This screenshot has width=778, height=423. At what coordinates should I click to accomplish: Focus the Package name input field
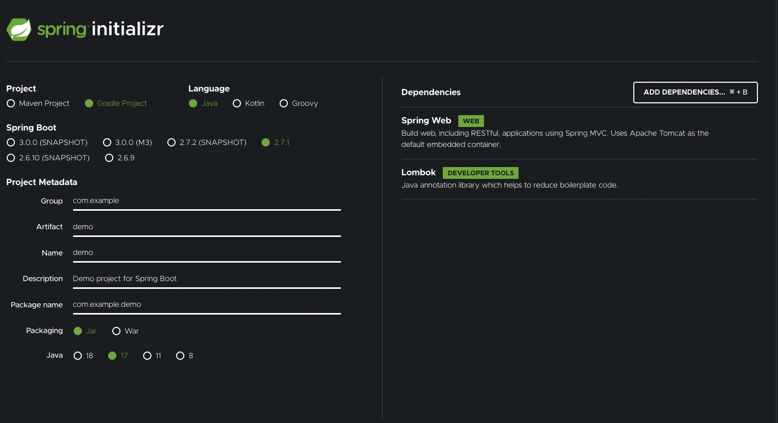pyautogui.click(x=206, y=305)
